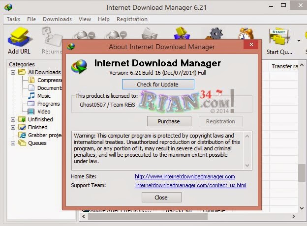Open the Registration menu

coord(132,19)
